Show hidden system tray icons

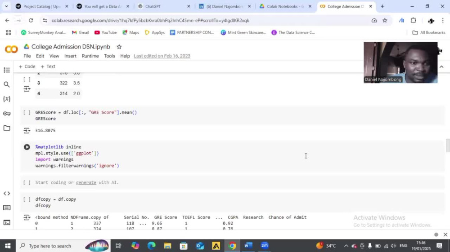[346, 246]
